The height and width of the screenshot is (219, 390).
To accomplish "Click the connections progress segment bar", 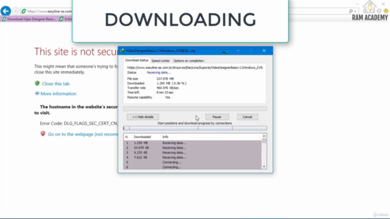I will [195, 128].
